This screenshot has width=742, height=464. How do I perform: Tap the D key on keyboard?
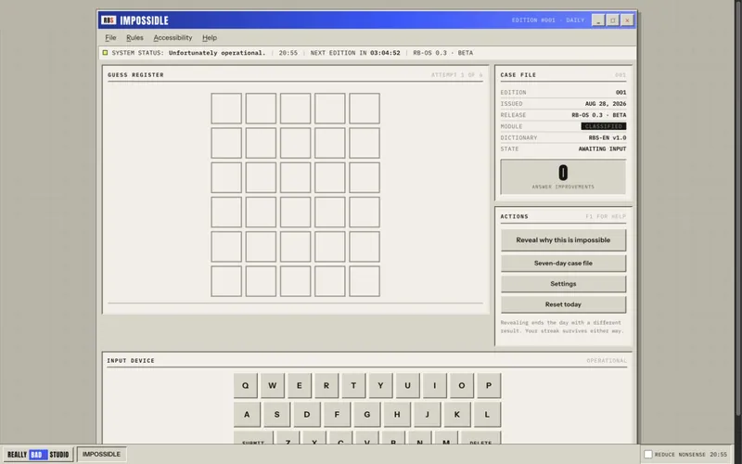[307, 414]
